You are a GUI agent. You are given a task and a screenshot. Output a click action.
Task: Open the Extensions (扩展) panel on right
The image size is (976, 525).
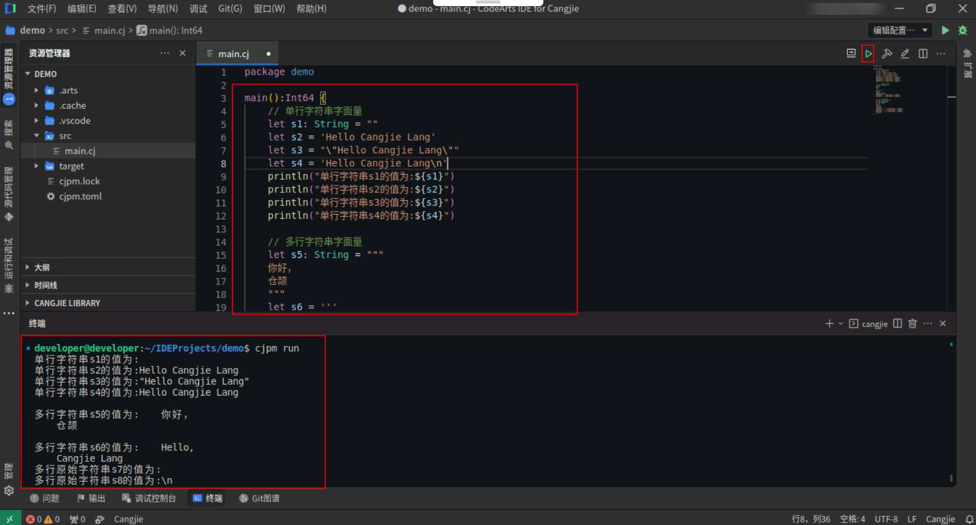[x=967, y=63]
